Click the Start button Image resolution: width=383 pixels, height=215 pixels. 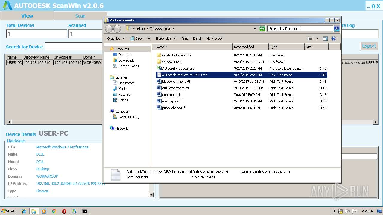coord(8,211)
